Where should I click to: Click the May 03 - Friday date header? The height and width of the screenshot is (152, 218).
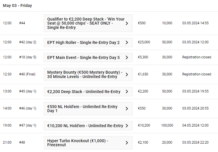pyautogui.click(x=17, y=5)
